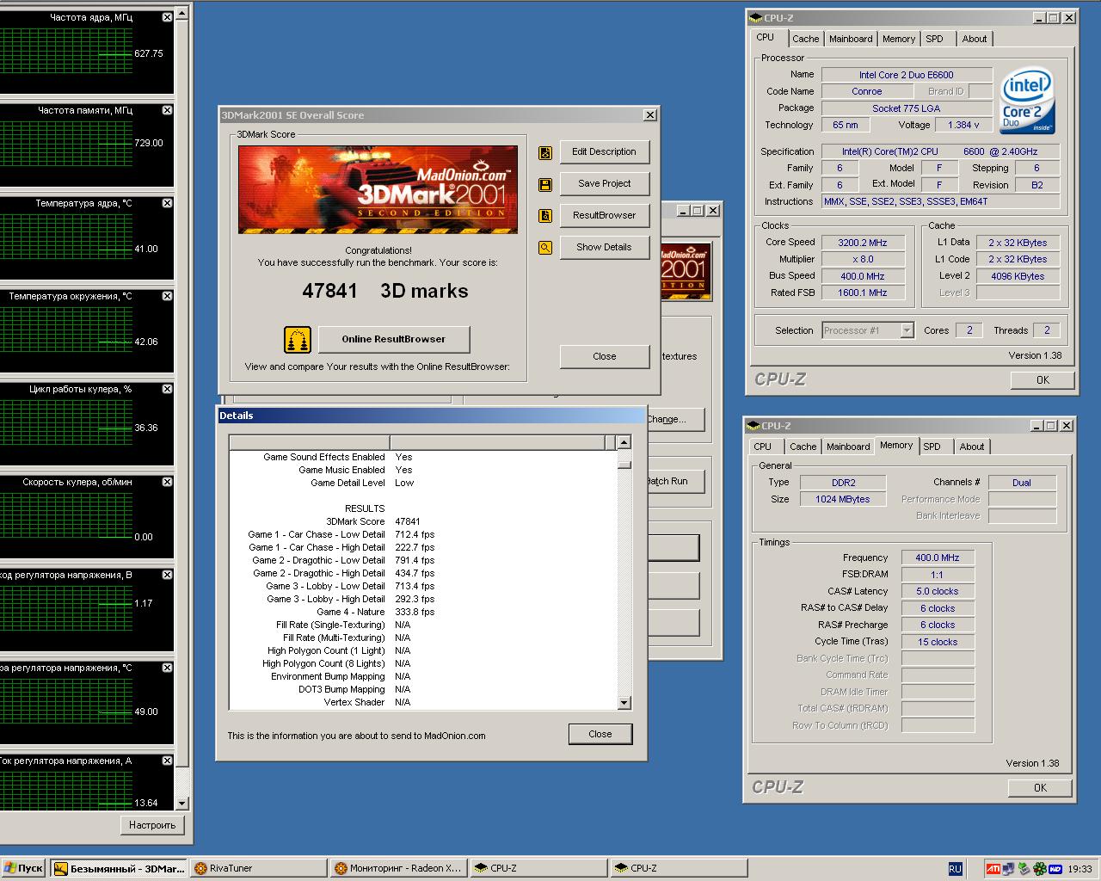This screenshot has width=1101, height=881.
Task: Click the Change... button
Action: pos(676,419)
